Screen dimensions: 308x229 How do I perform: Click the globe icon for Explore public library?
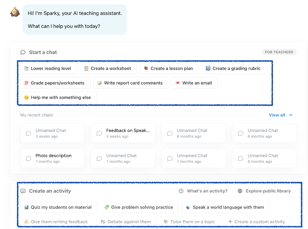click(x=240, y=191)
